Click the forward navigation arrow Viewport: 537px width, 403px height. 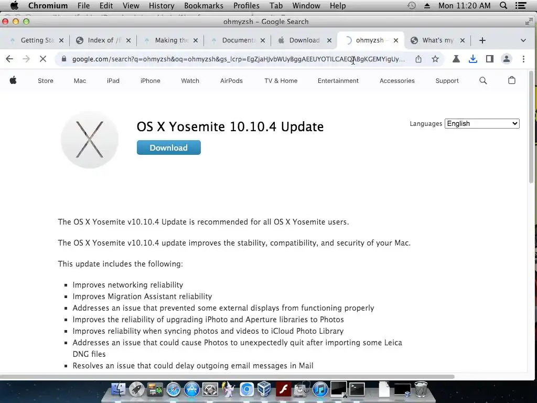pos(26,59)
